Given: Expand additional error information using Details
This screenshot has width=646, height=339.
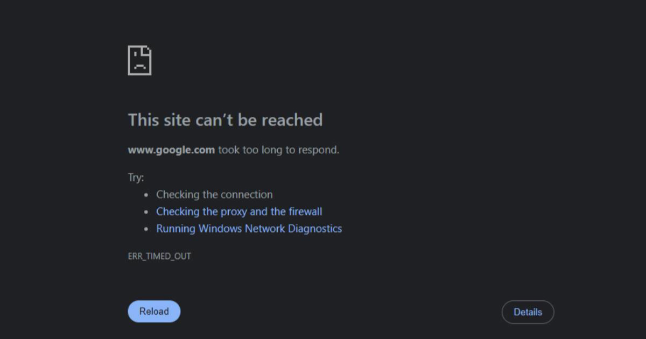Looking at the screenshot, I should 528,312.
